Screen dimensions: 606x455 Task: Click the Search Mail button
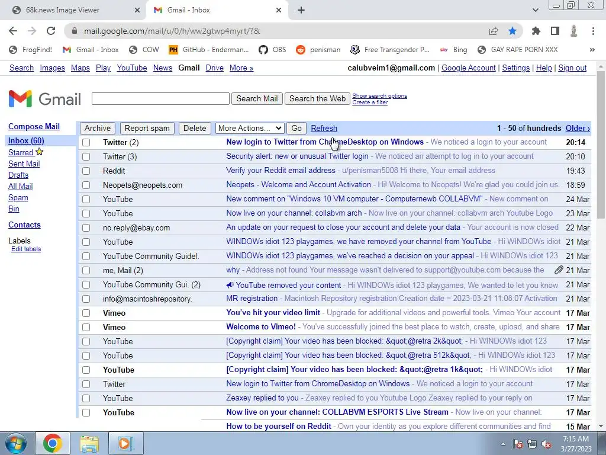point(257,99)
